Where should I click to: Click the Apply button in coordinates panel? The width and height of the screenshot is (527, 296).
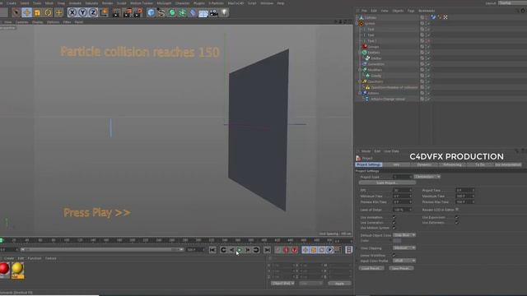click(x=339, y=284)
